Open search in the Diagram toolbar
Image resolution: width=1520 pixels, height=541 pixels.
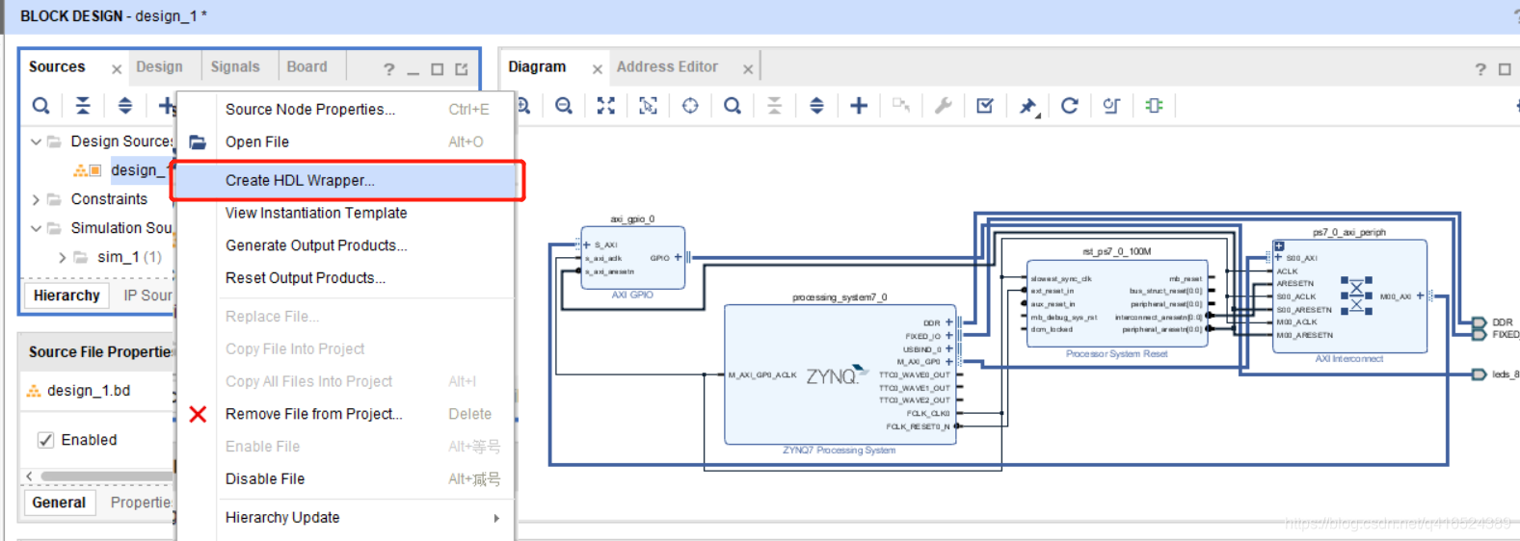tap(733, 106)
